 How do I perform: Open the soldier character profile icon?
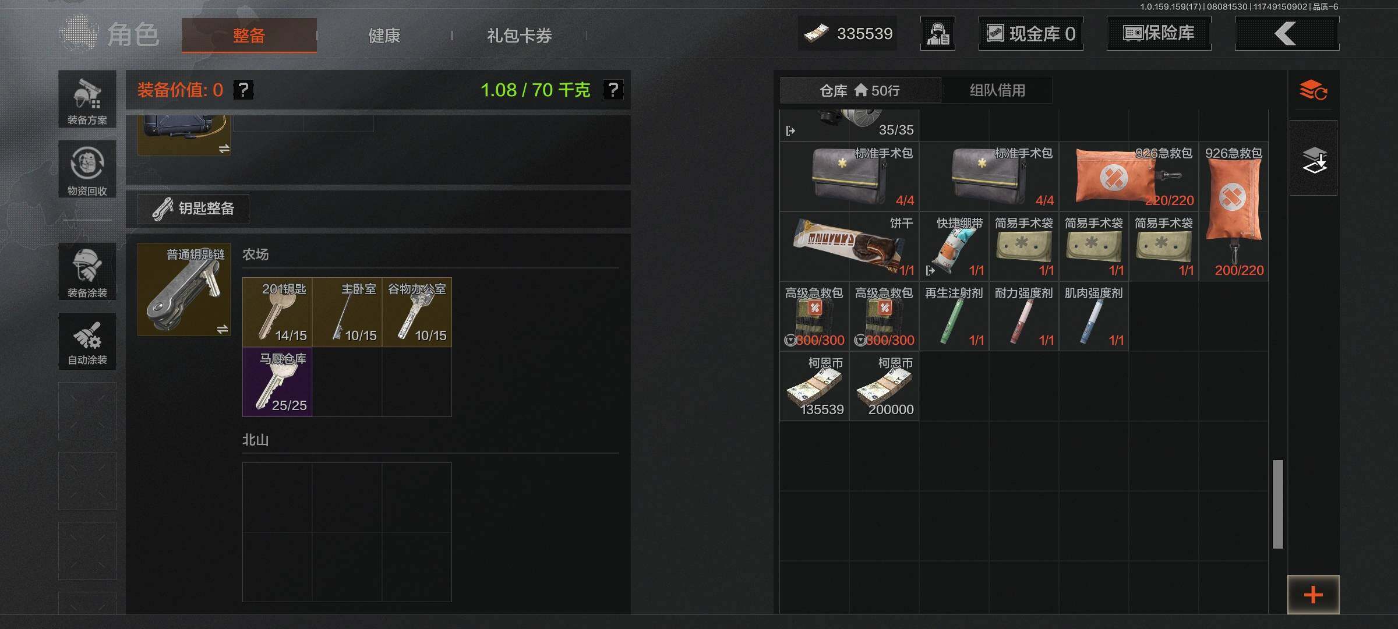[x=938, y=33]
